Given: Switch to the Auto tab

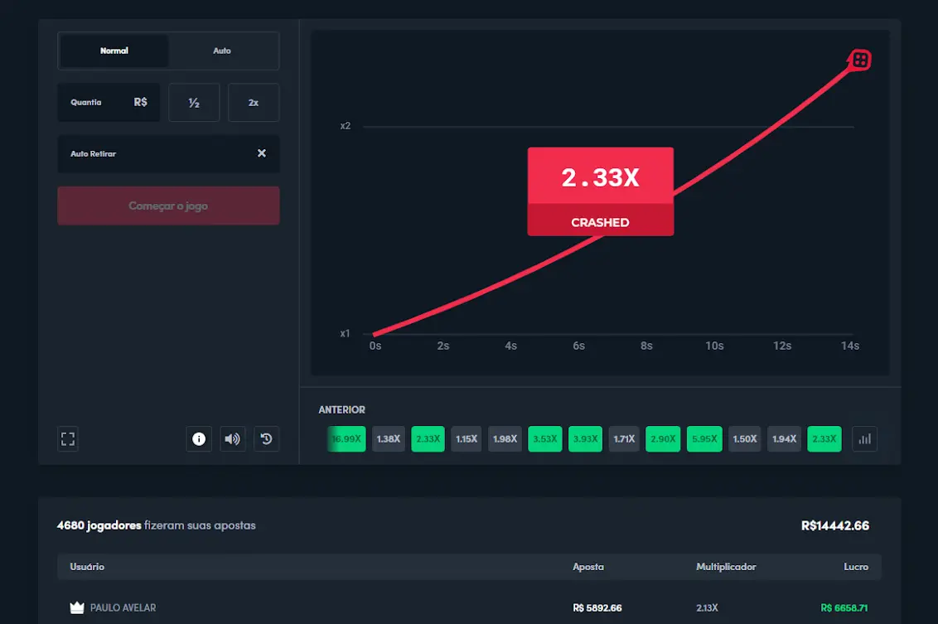Looking at the screenshot, I should point(222,51).
